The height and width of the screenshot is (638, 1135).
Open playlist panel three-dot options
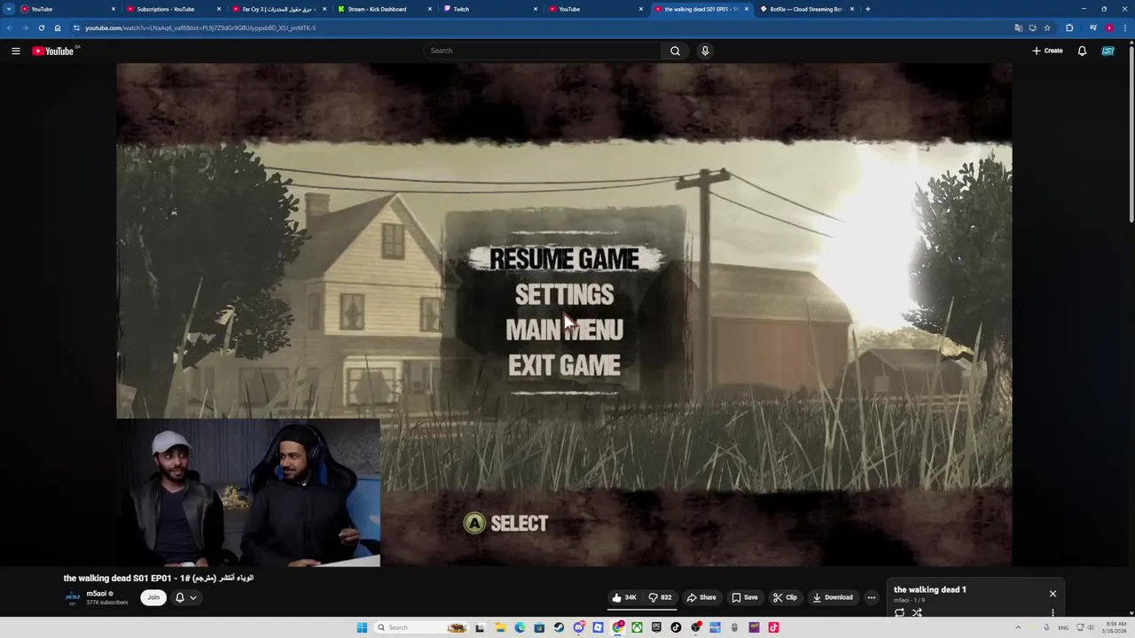coord(1053,612)
